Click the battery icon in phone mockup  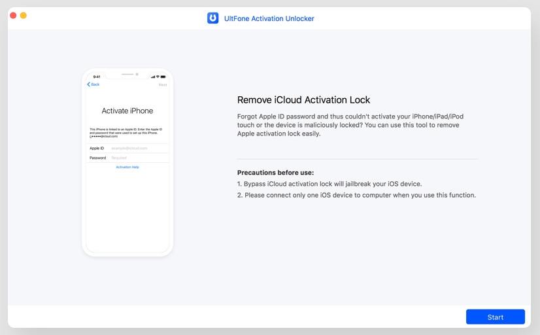163,77
